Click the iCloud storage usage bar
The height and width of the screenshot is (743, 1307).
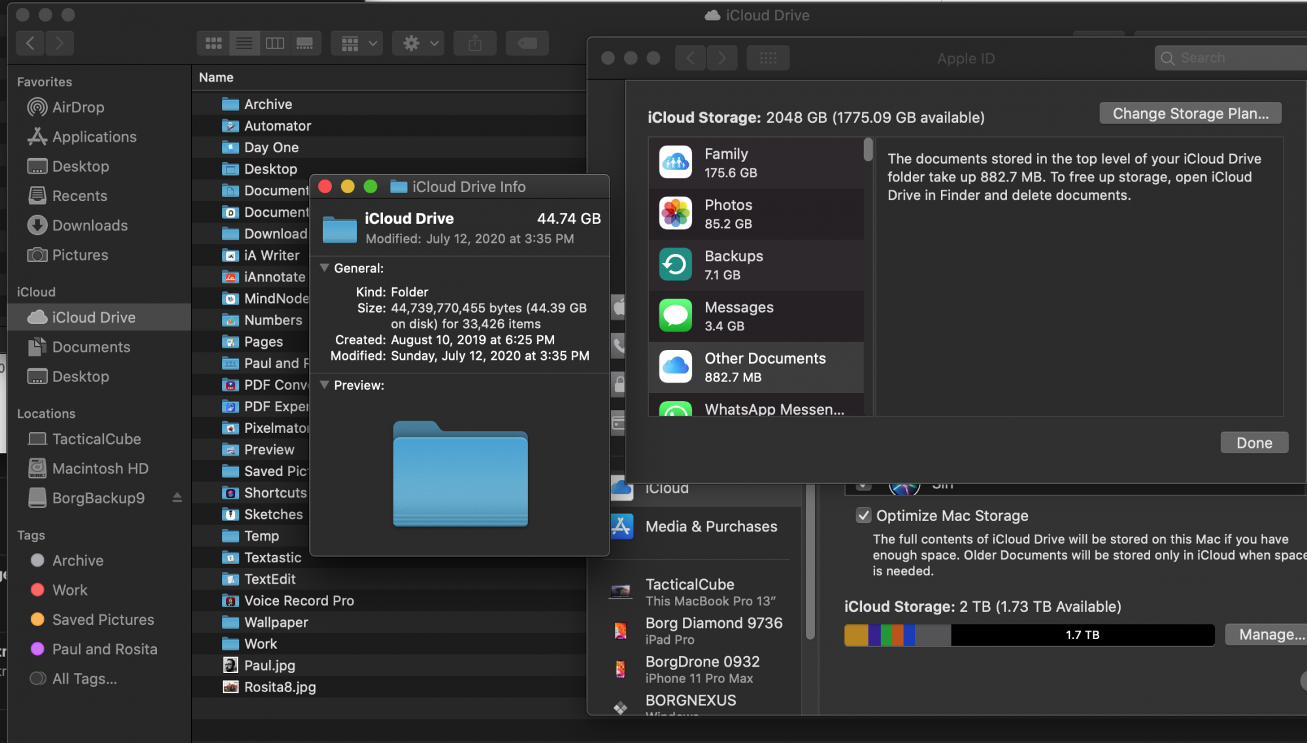(x=1029, y=635)
